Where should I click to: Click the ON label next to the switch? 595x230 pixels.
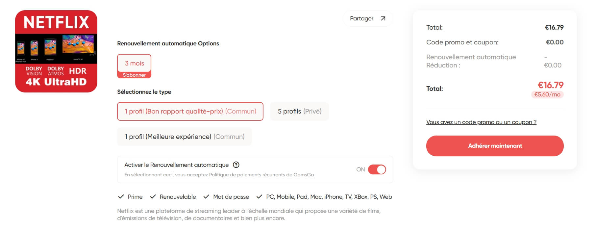click(x=360, y=169)
